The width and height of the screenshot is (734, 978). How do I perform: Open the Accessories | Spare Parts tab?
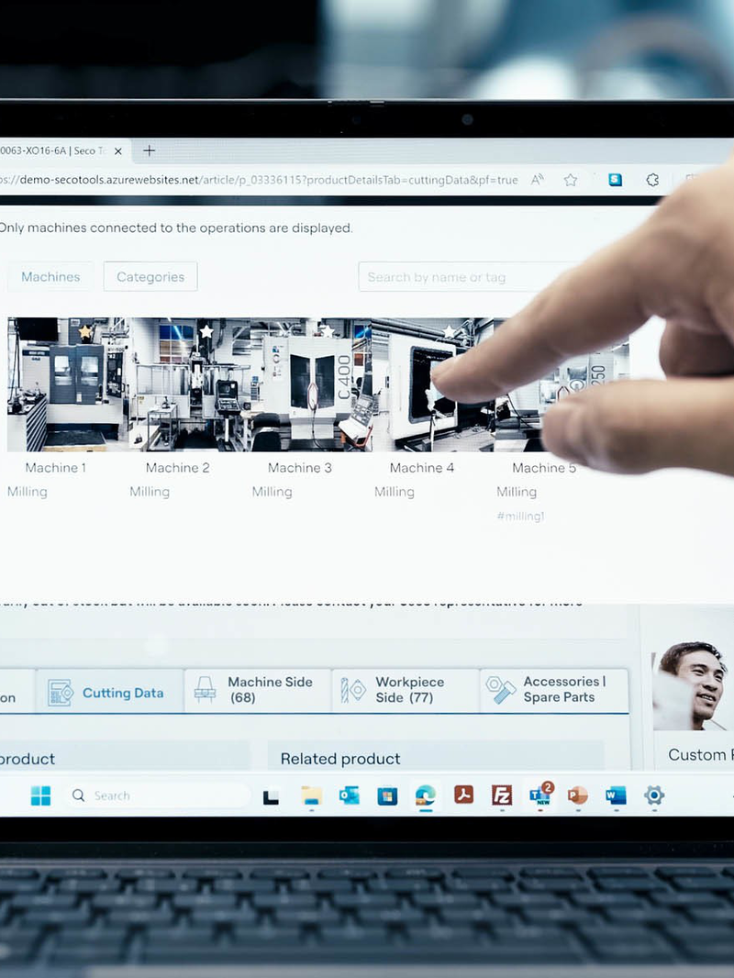click(553, 690)
